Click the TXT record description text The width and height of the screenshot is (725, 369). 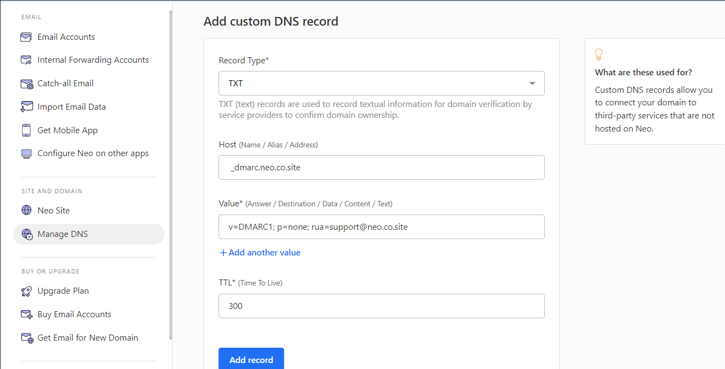pos(375,110)
